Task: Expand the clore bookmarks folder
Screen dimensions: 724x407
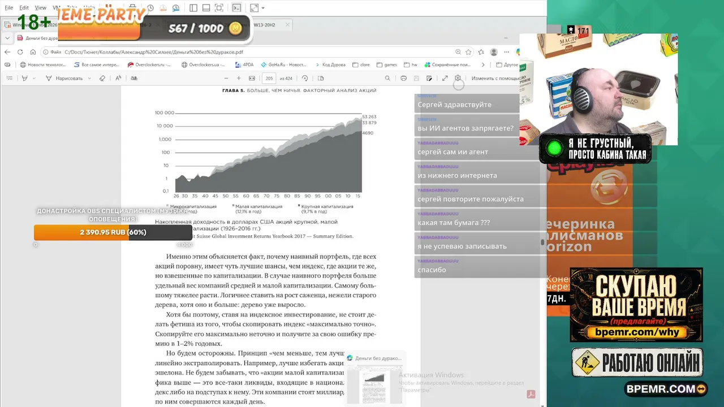Action: (361, 64)
